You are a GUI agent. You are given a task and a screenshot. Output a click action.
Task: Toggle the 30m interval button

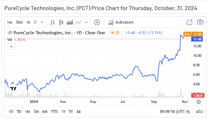coord(19,22)
